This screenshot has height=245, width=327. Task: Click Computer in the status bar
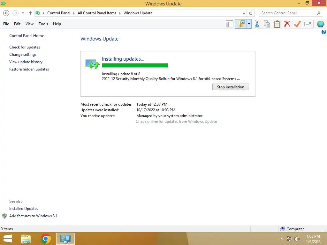pos(292,229)
